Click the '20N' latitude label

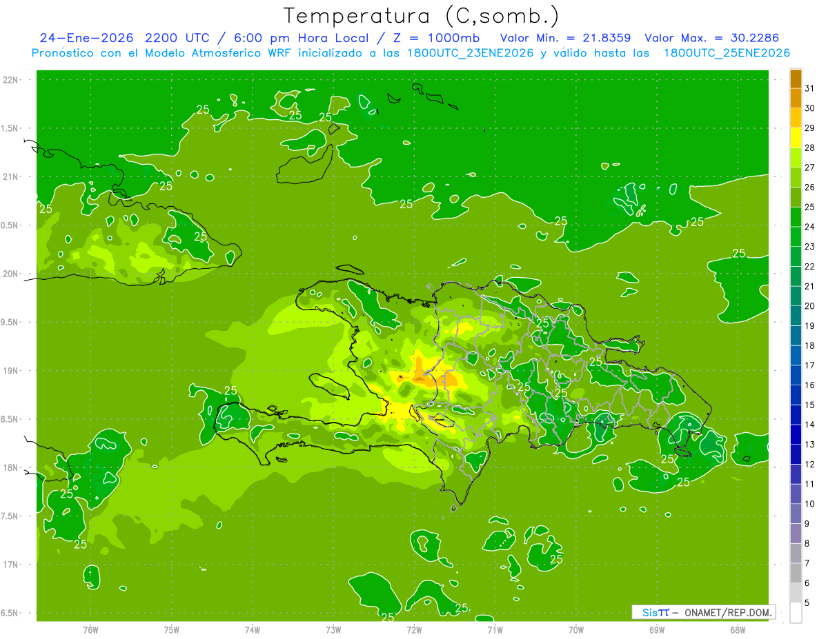pyautogui.click(x=10, y=274)
